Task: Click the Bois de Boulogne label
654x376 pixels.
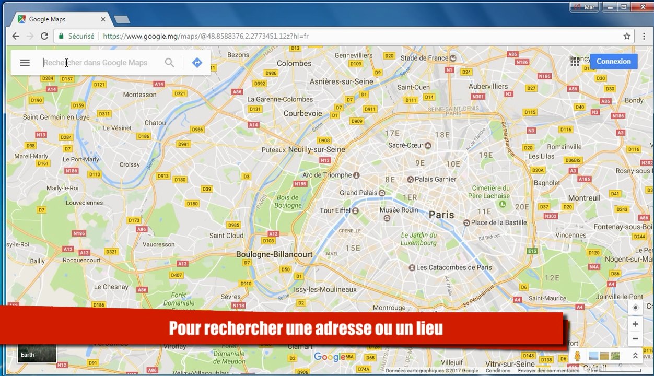Action: [x=288, y=202]
